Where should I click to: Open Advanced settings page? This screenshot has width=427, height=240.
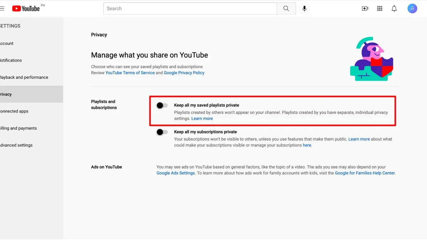tap(31, 145)
